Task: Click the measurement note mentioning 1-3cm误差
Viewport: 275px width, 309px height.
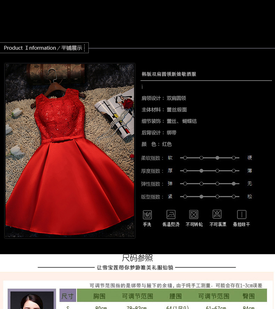Action: click(x=176, y=286)
